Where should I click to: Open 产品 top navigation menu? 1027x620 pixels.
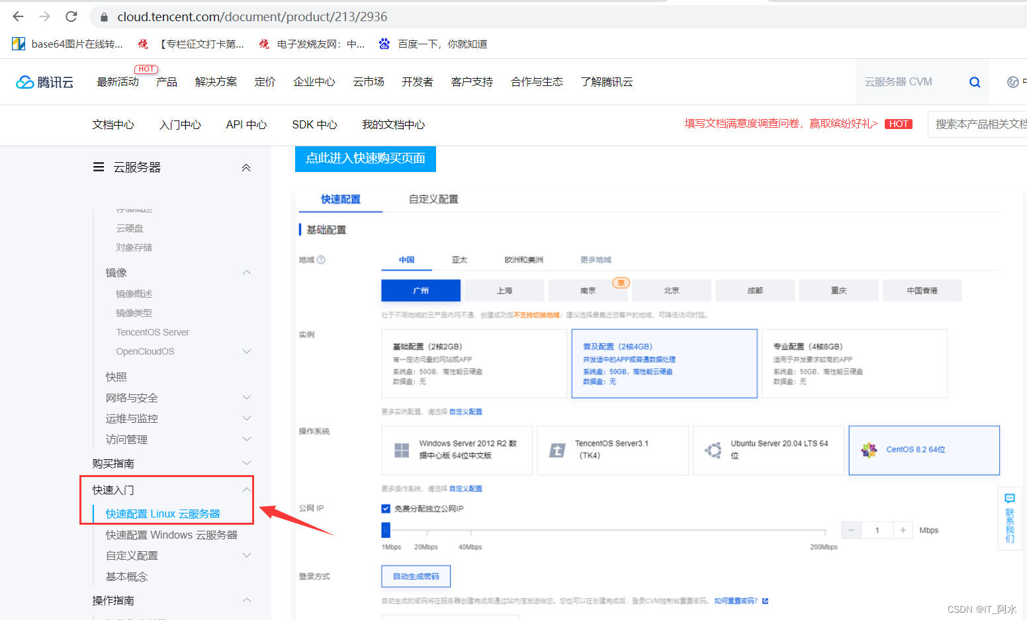point(167,82)
